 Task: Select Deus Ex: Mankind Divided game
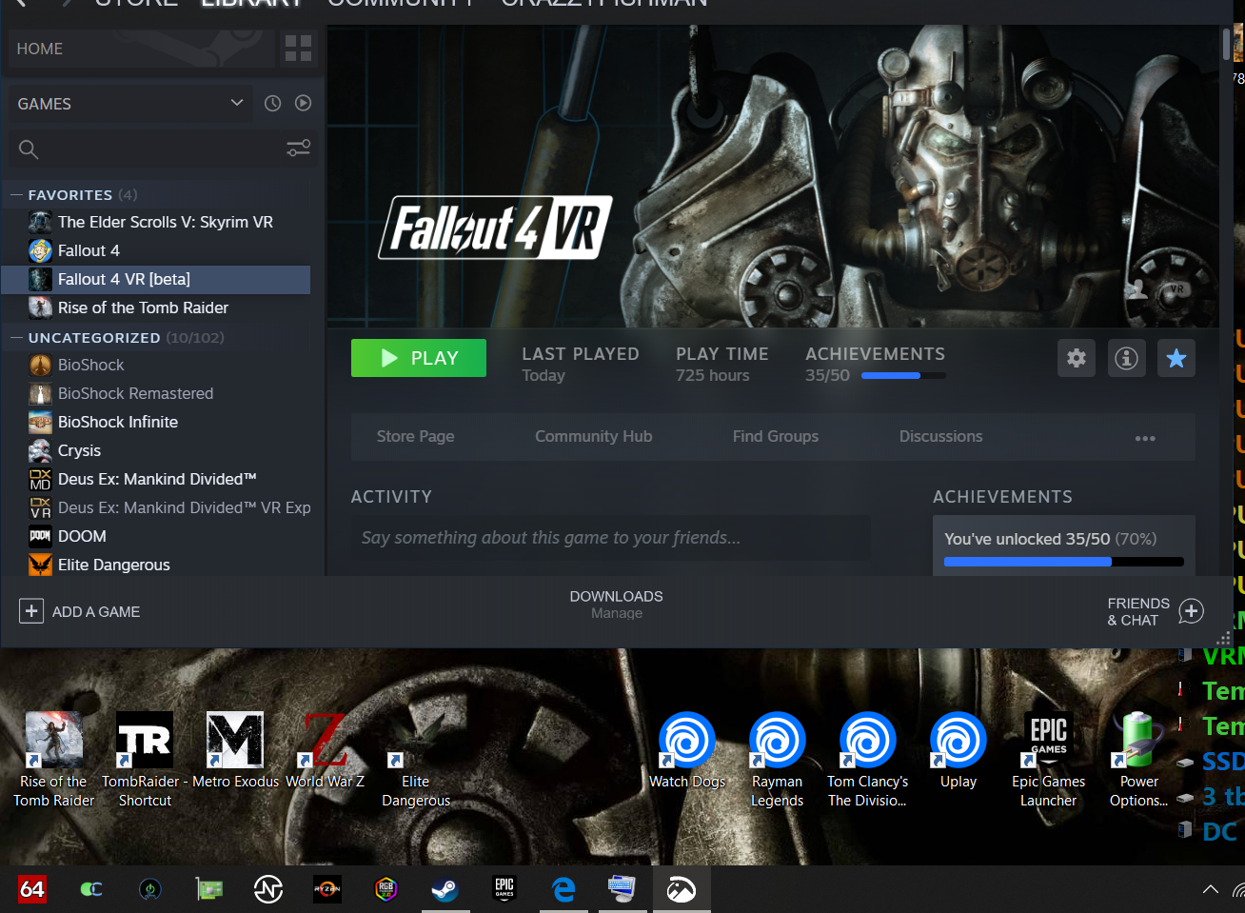(156, 479)
